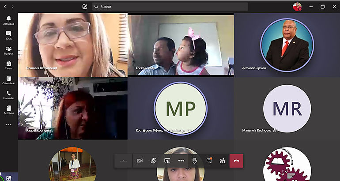The image size is (340, 181).
Task: Click the avatar of woman in traditional dress
Action: [73, 164]
